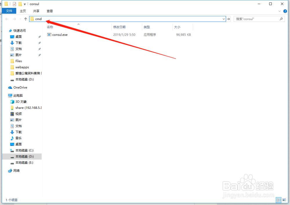
Task: Open the address bar history dropdown arrow
Action: 224,19
